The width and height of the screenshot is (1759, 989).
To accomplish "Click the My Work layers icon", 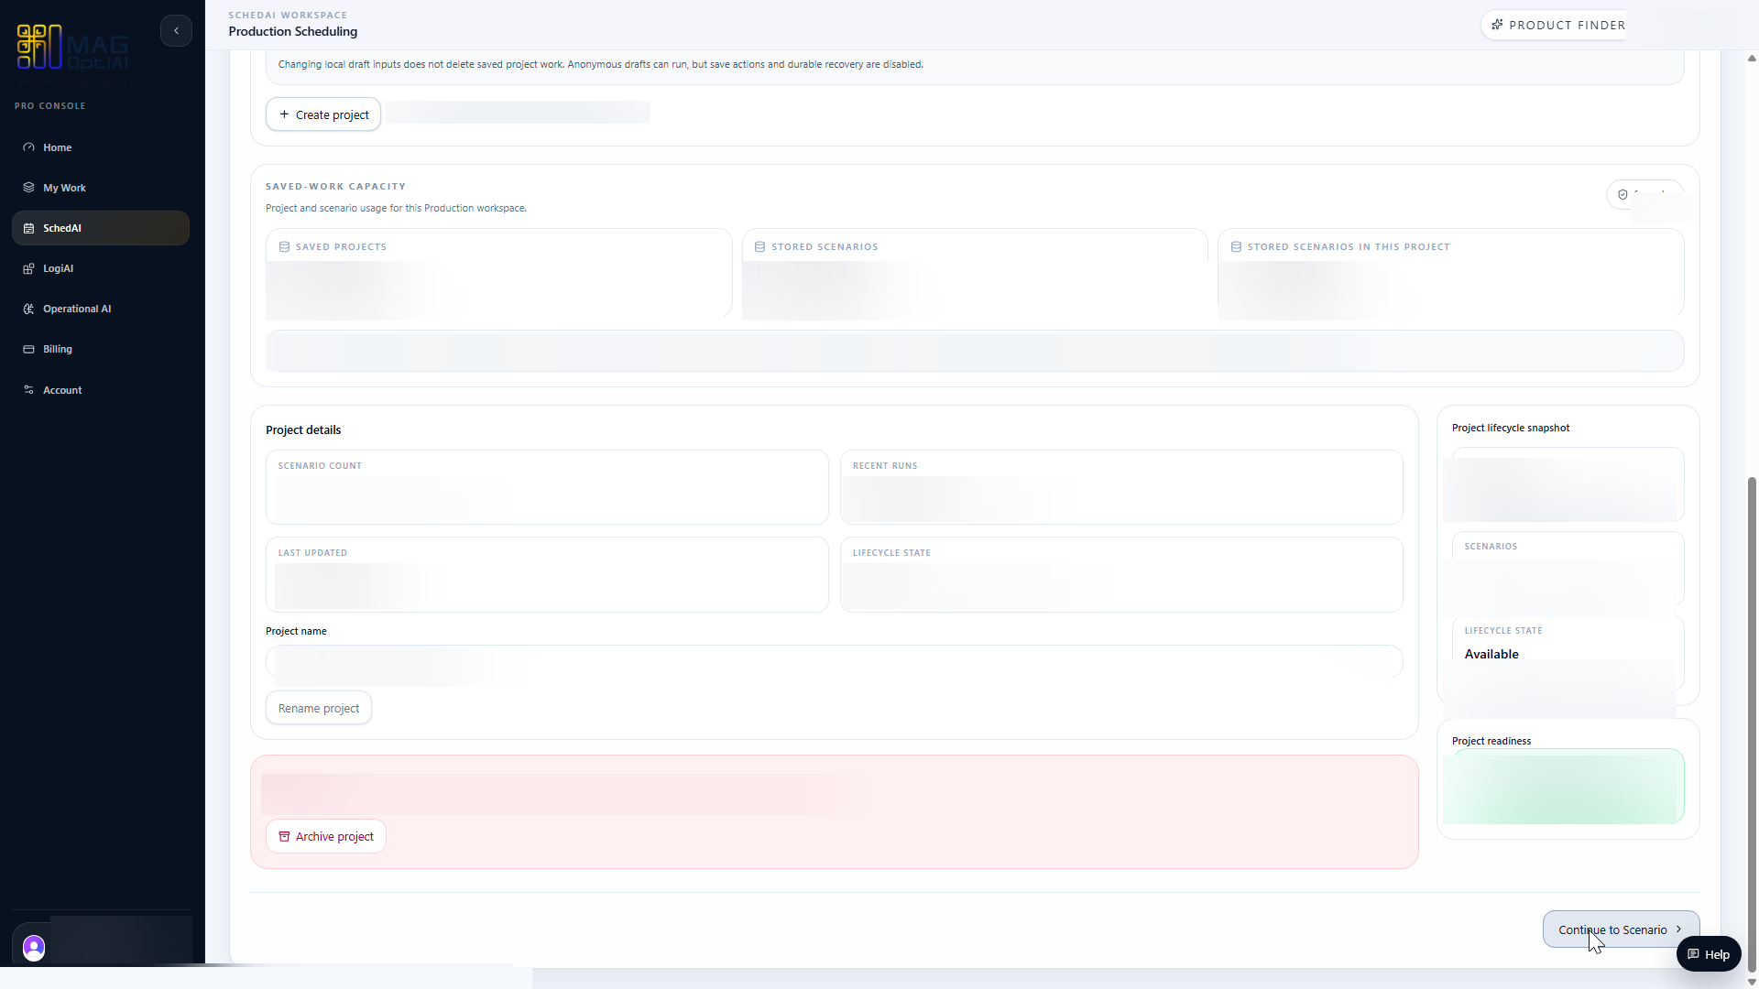I will (x=28, y=188).
